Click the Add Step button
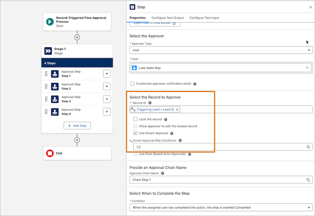Viewport: 315px width, 216px height. click(77, 126)
